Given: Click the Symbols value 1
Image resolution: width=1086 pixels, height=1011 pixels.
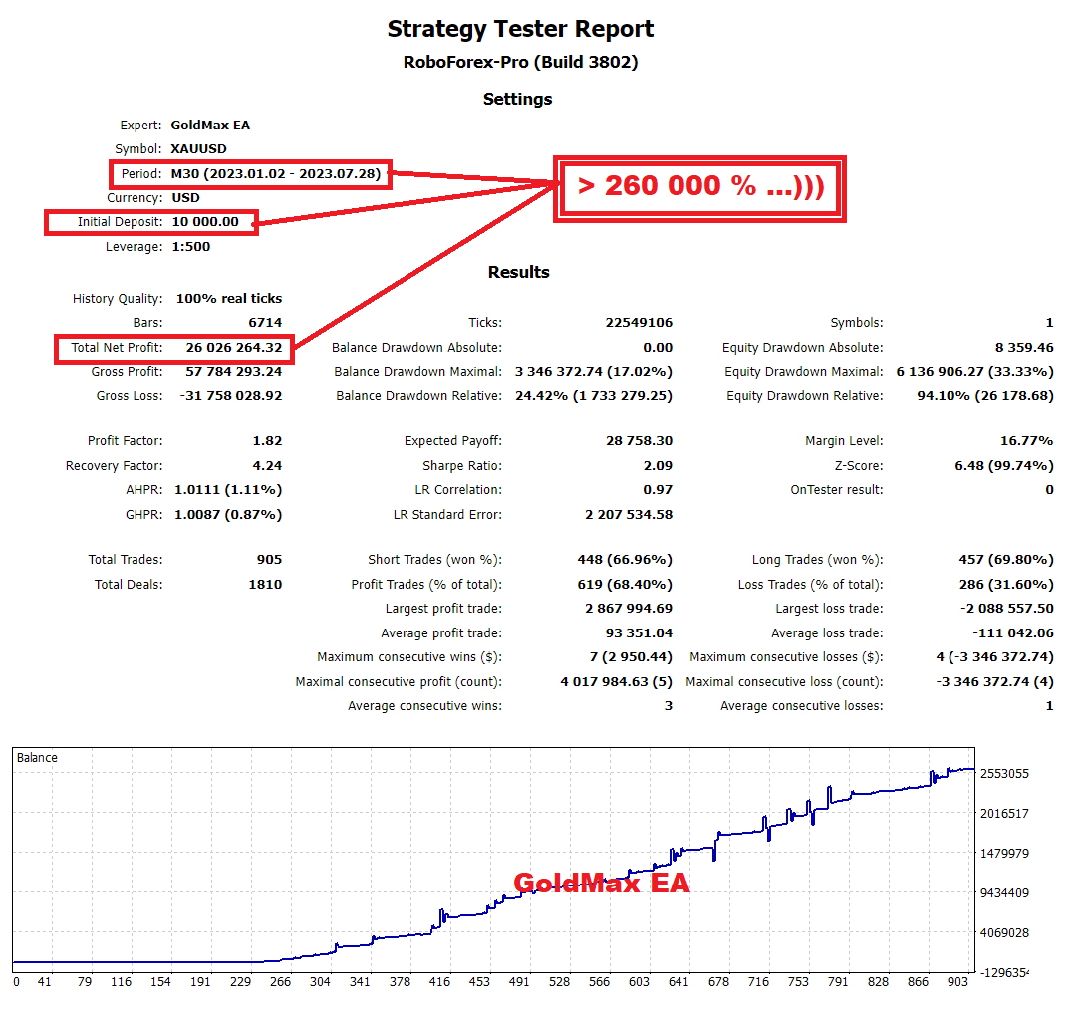Looking at the screenshot, I should (1049, 323).
